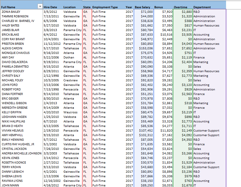Viewport: 241px width, 187px height.
Task: Select ROBERT FORD's Pensacola location cell
Action: tap(71, 90)
